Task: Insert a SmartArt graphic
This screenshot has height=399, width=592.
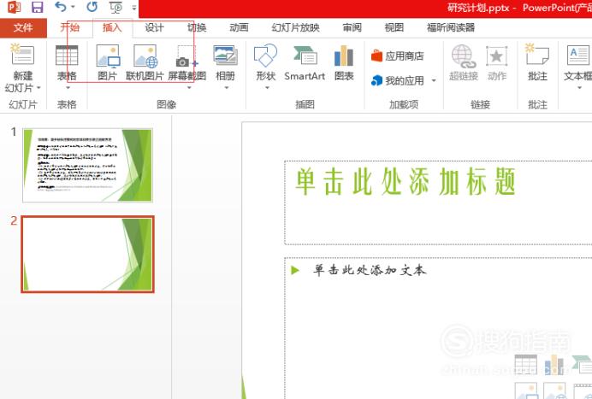Action: pyautogui.click(x=305, y=62)
